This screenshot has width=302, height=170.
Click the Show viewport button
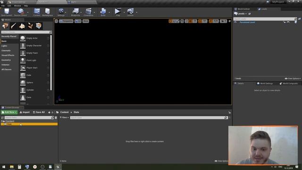click(x=86, y=21)
